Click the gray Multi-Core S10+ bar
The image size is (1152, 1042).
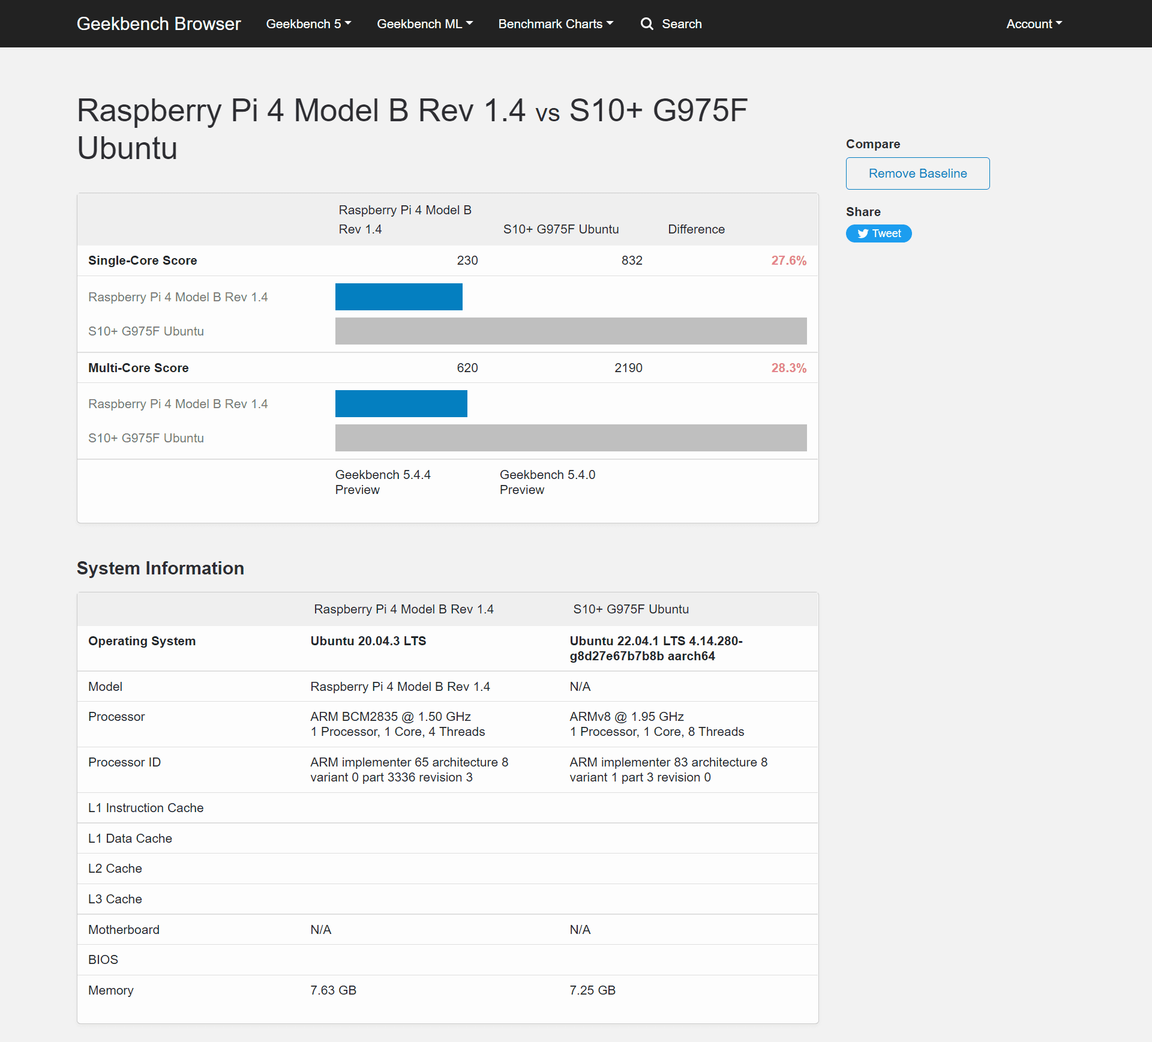(x=571, y=438)
